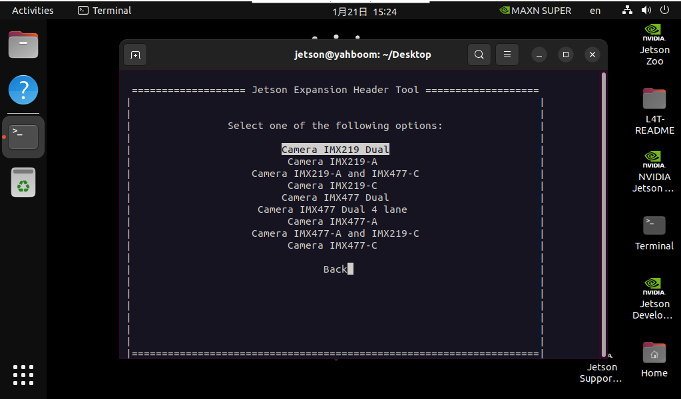681x399 pixels.
Task: Open the MAXN SUPER power mode menu
Action: [535, 11]
